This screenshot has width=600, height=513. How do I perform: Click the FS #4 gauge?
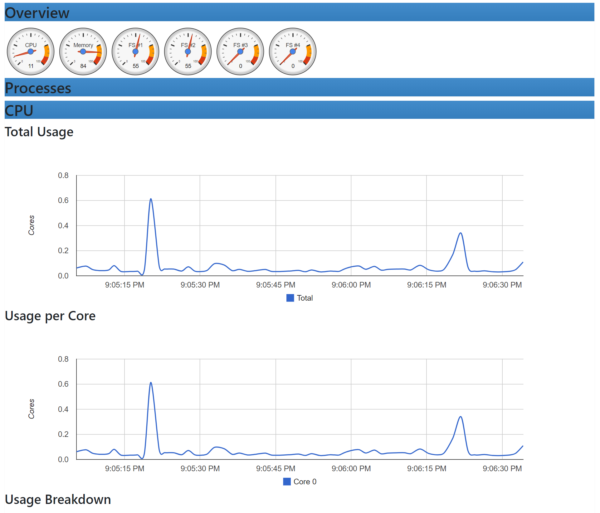click(x=292, y=51)
